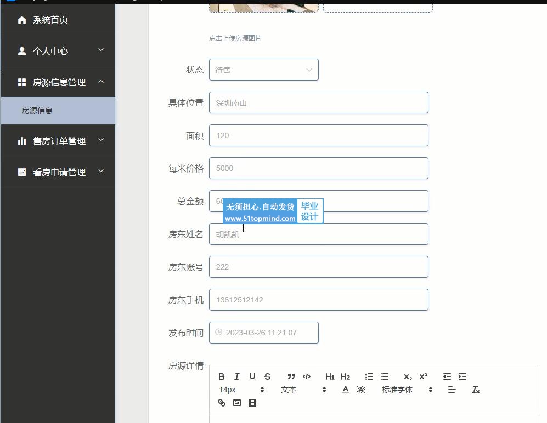
Task: Go to 系统首页
Action: [x=58, y=20]
